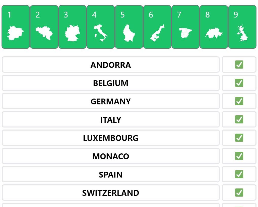Click the SPAIN answer field
The image size is (258, 207).
[x=111, y=174]
